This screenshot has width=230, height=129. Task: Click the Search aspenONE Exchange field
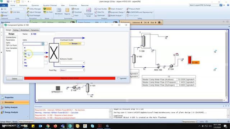[x=204, y=5]
